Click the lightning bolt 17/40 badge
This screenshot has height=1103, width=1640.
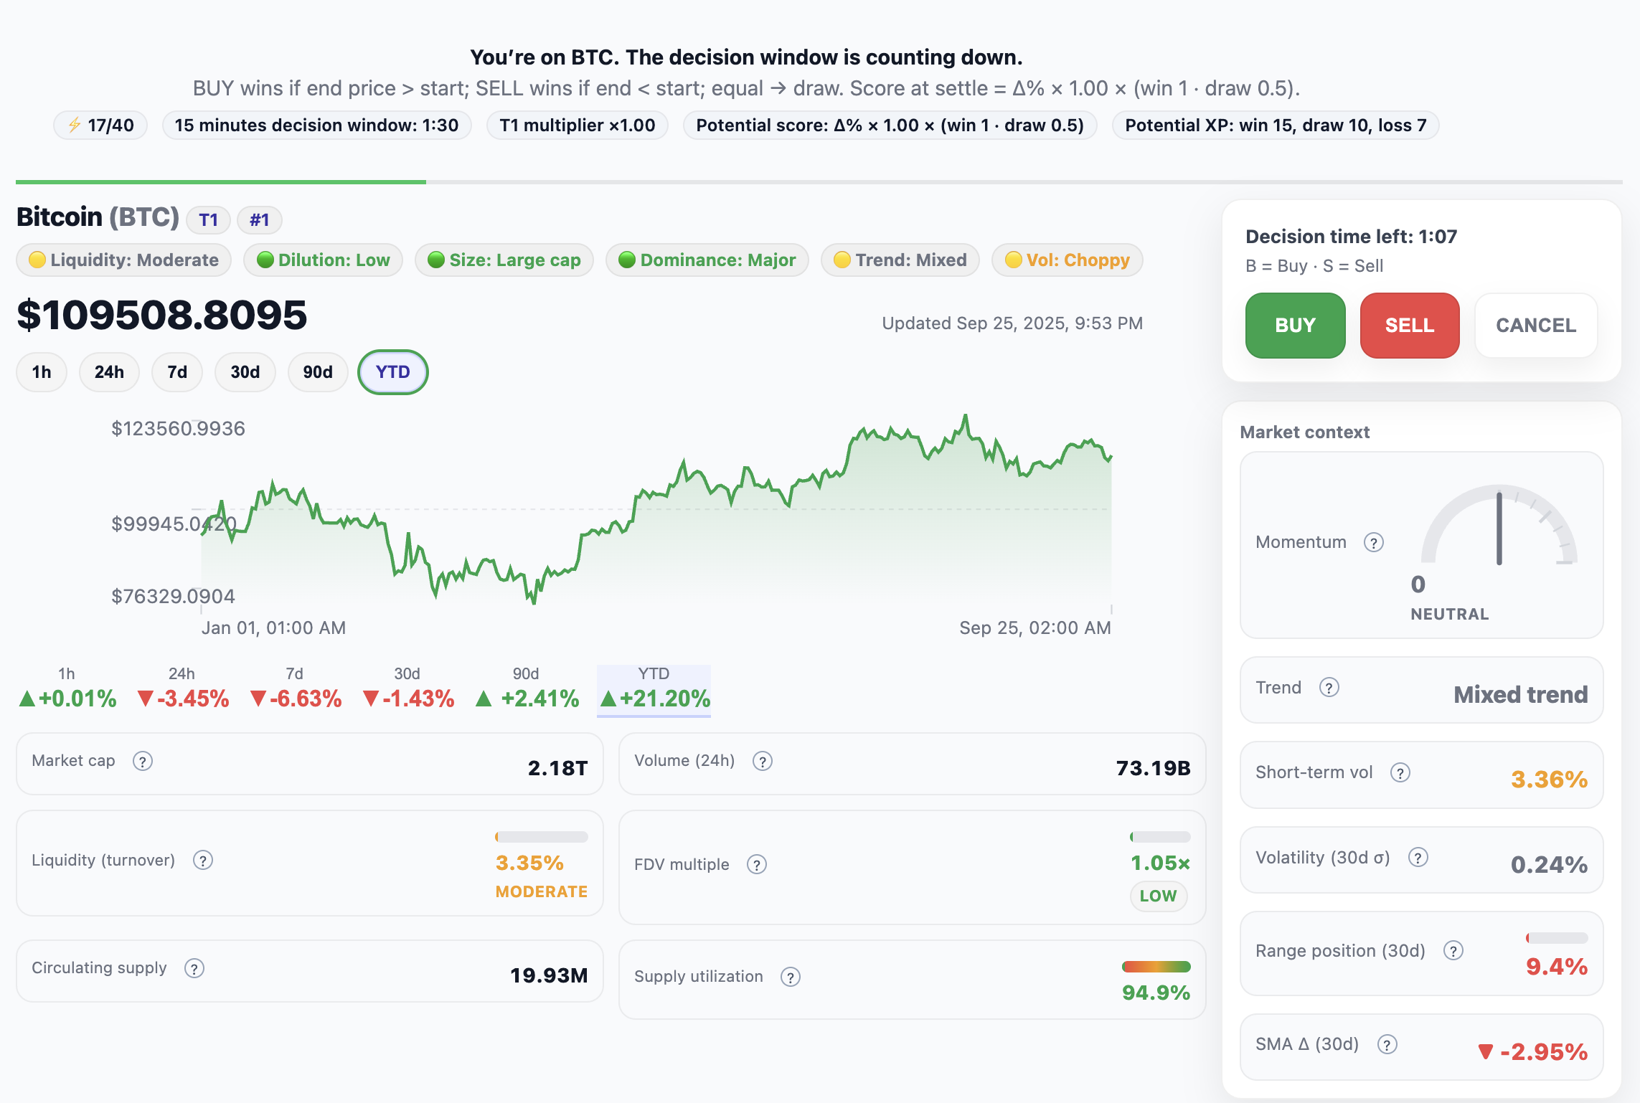[100, 125]
